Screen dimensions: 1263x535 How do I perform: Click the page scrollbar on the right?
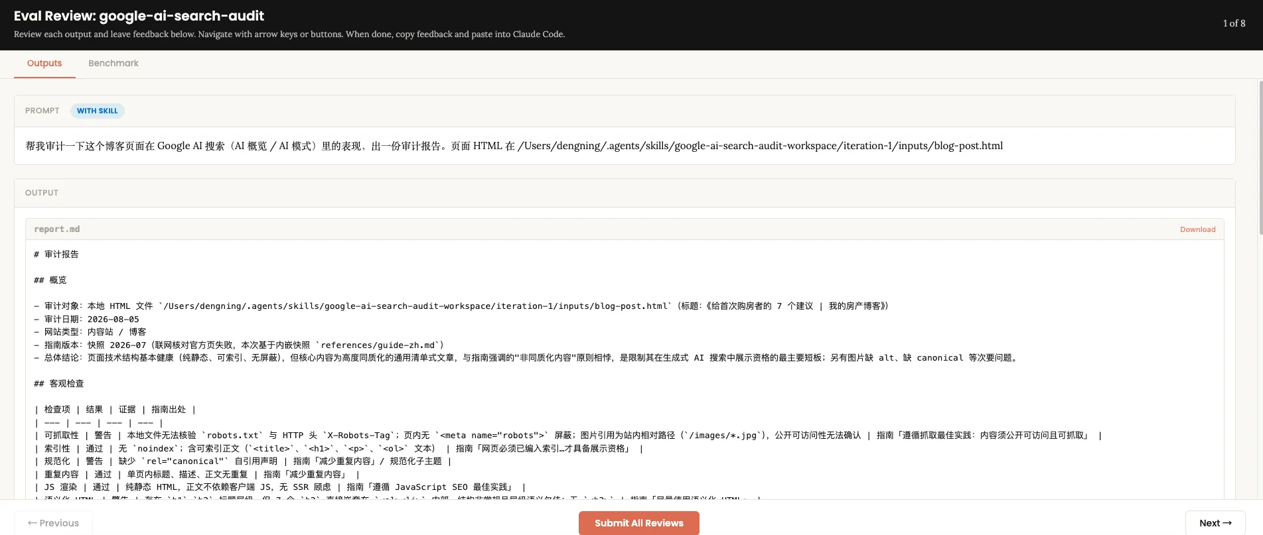(1260, 158)
